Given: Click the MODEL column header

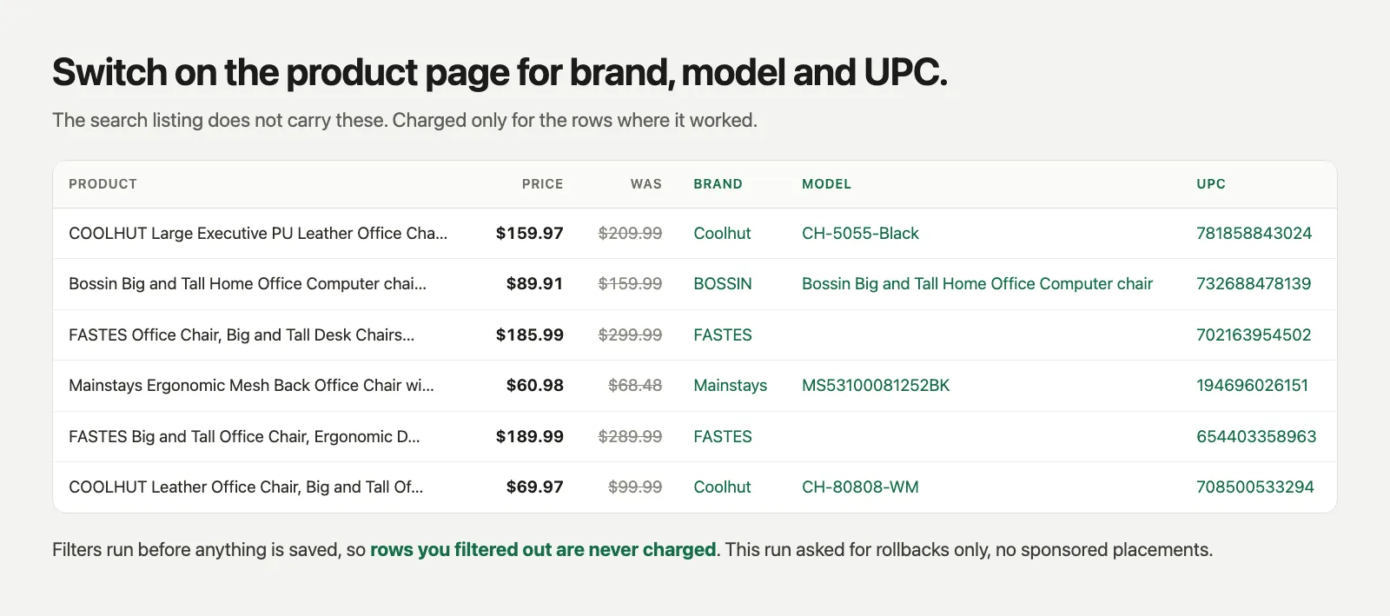Looking at the screenshot, I should pyautogui.click(x=826, y=184).
